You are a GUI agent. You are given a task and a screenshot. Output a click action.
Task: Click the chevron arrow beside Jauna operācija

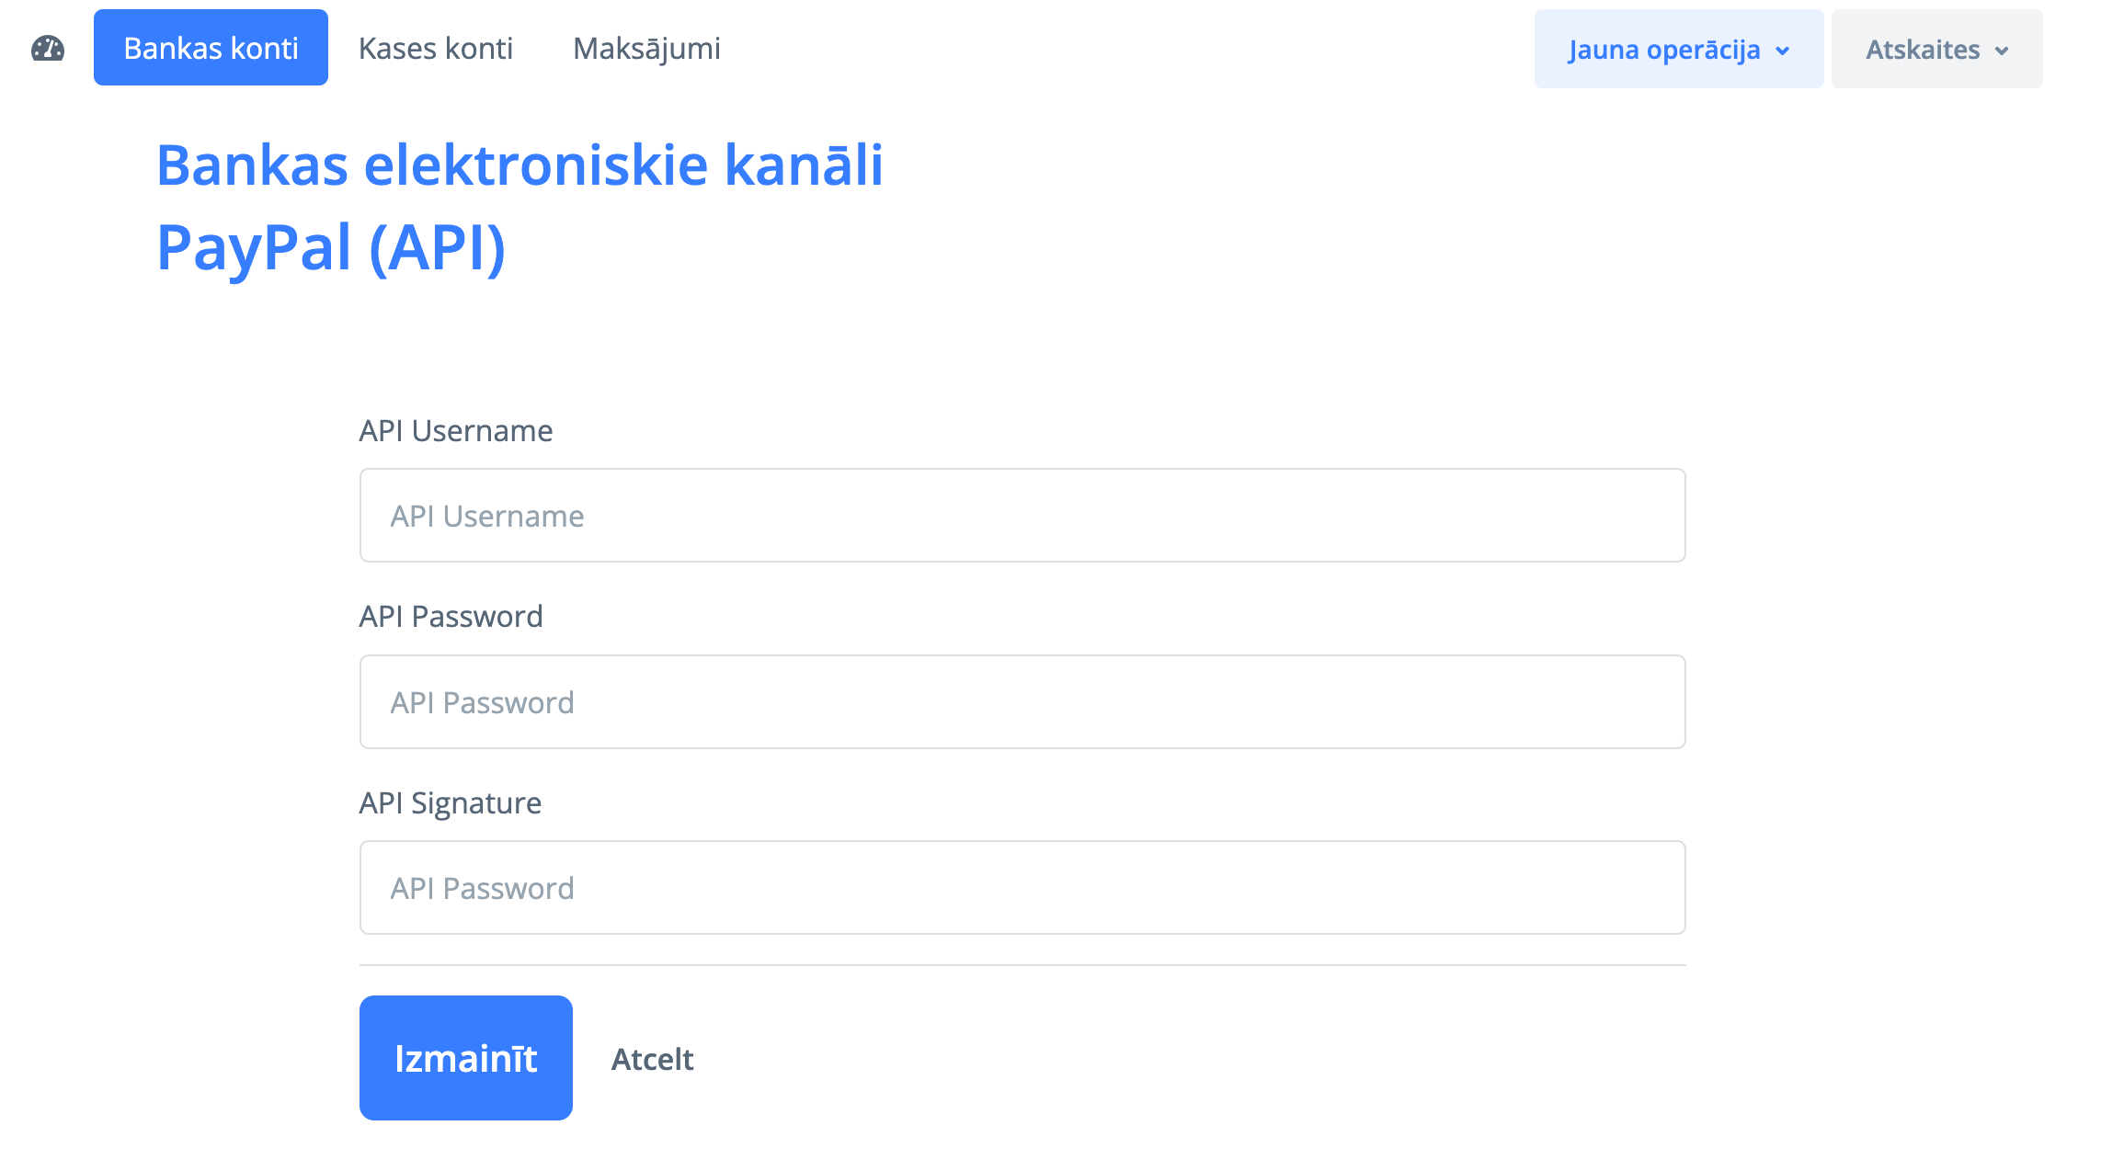(x=1783, y=51)
